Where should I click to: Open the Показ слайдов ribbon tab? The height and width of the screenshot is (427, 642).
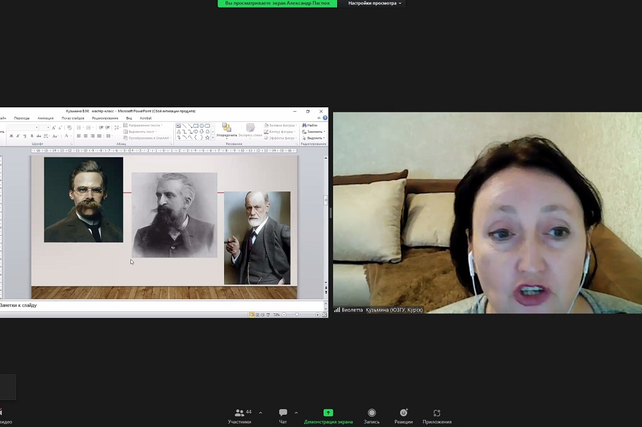click(73, 118)
